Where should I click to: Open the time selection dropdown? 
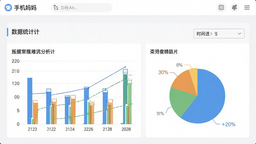point(219,34)
